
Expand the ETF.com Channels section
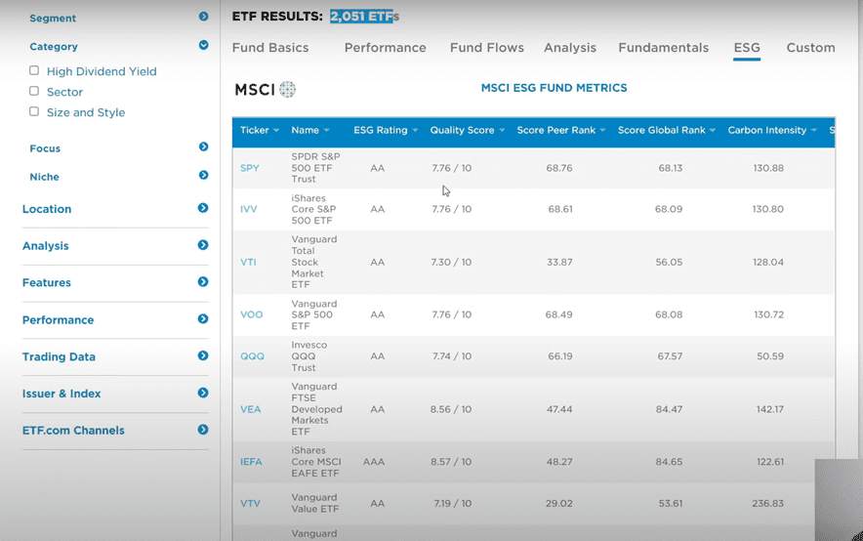pos(203,430)
